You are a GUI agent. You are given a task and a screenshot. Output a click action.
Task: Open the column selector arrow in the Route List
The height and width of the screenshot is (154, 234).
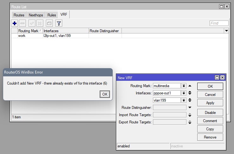click(226, 31)
